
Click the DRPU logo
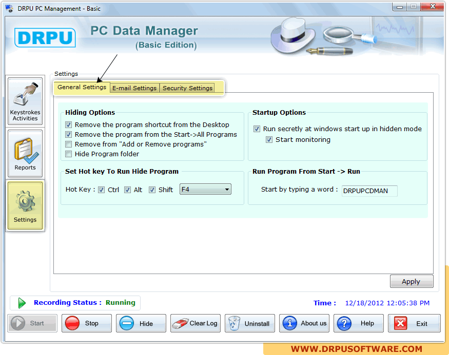coord(45,37)
